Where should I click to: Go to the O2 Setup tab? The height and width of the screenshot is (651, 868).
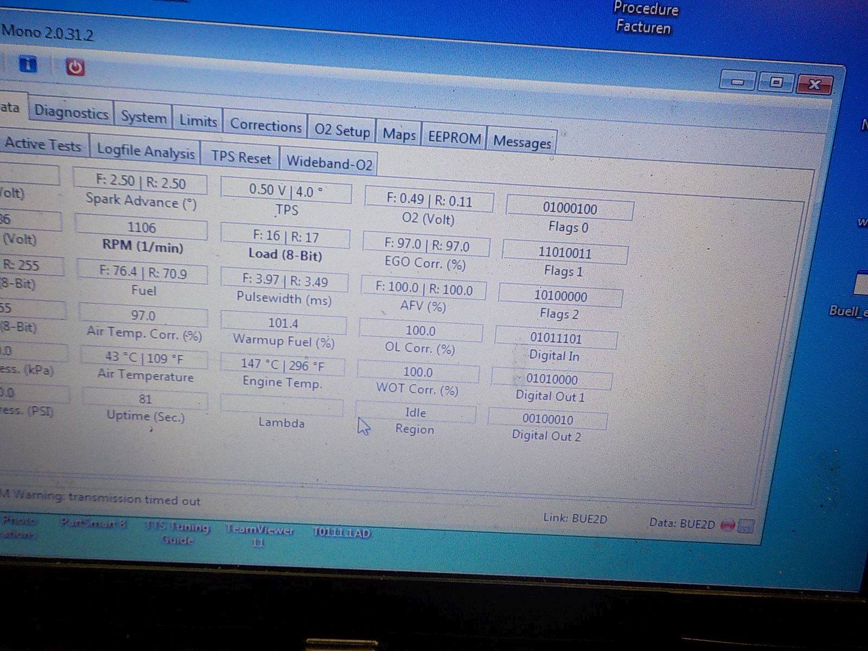click(342, 130)
